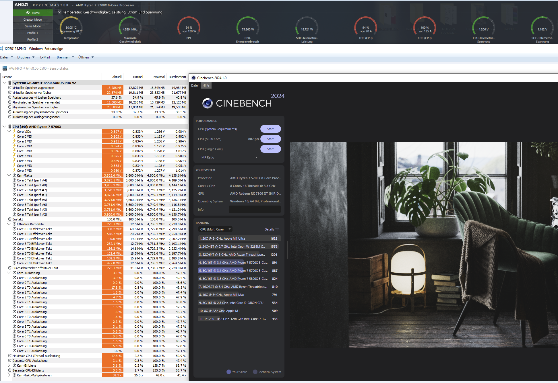Click the HWiNFO sensor status icon
This screenshot has height=383, width=558.
(x=5, y=68)
